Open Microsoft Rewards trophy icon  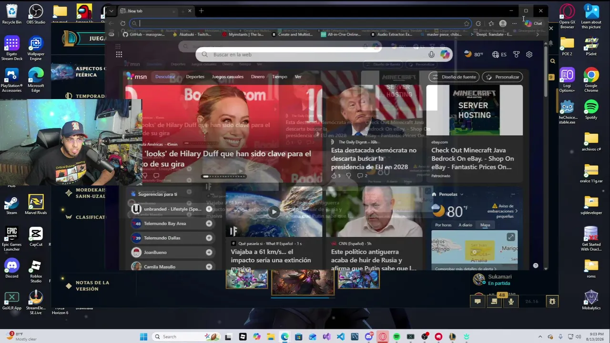tap(516, 54)
